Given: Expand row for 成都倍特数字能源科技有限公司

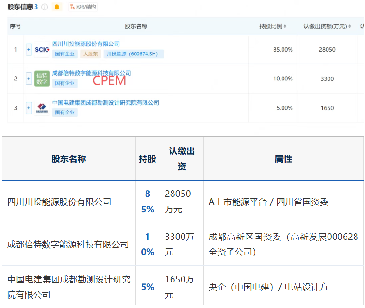Looking at the screenshot, I should 28,79.
